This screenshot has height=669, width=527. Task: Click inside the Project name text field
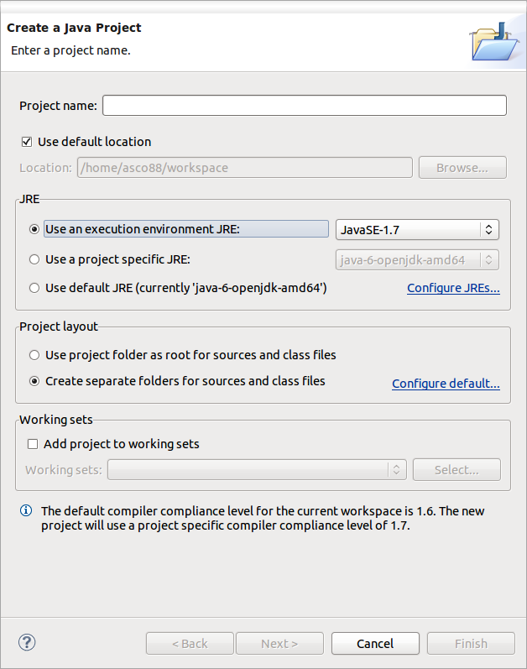coord(304,106)
